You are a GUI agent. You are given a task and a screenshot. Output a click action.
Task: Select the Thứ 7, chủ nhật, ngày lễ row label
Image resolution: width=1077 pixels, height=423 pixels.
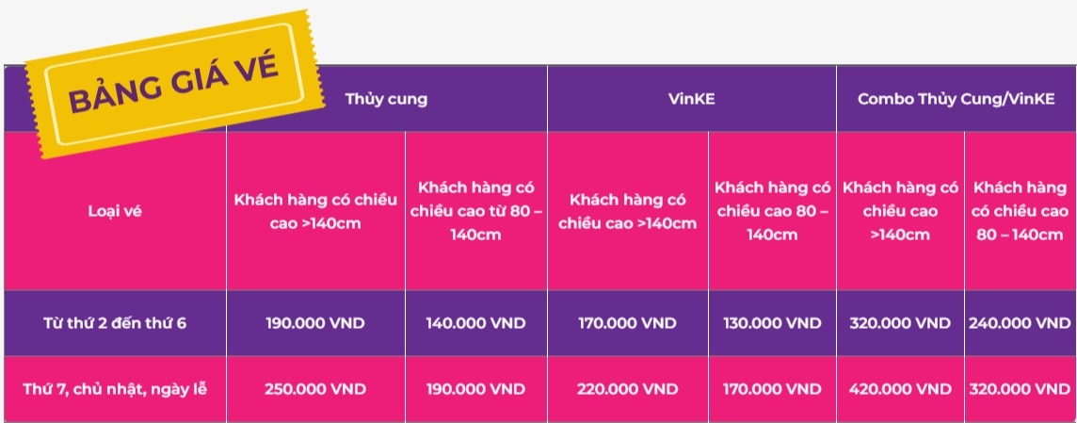click(x=115, y=389)
